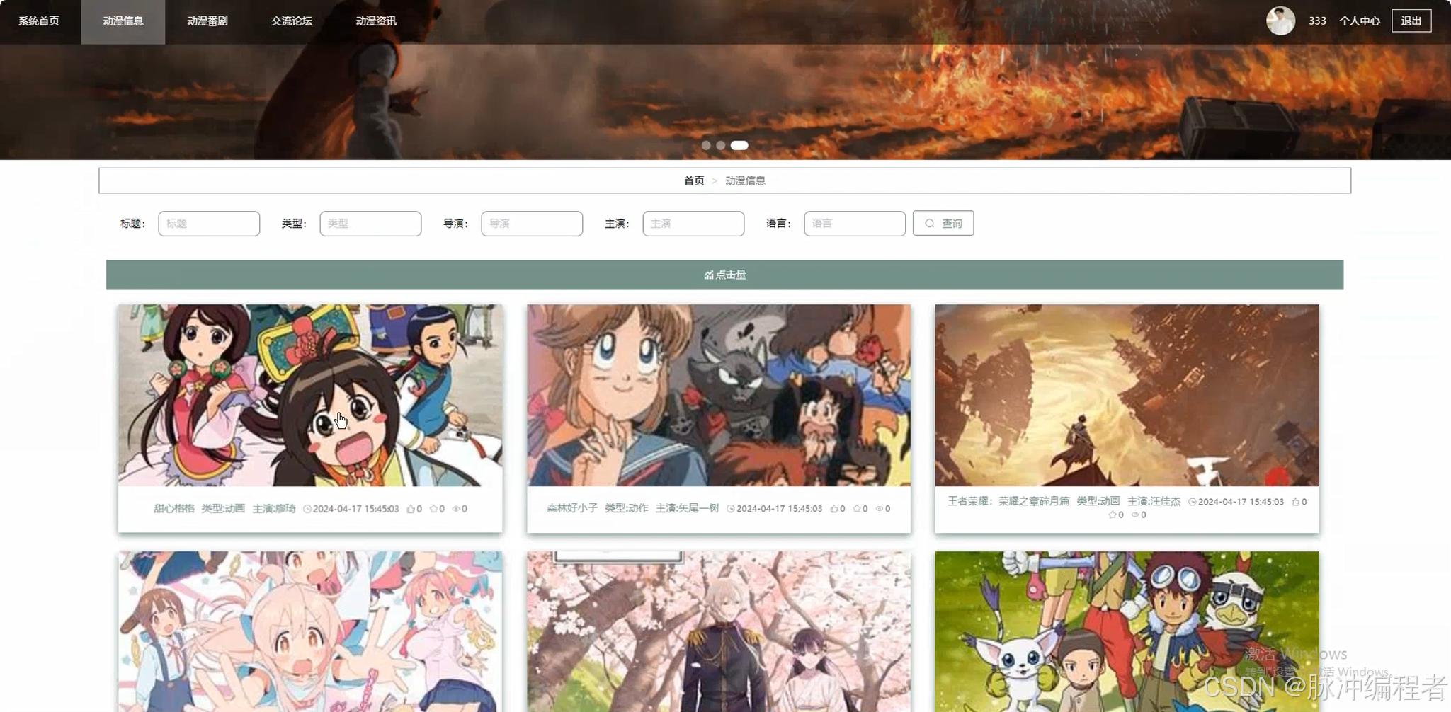
Task: Focus the 语言 input field
Action: click(x=855, y=223)
